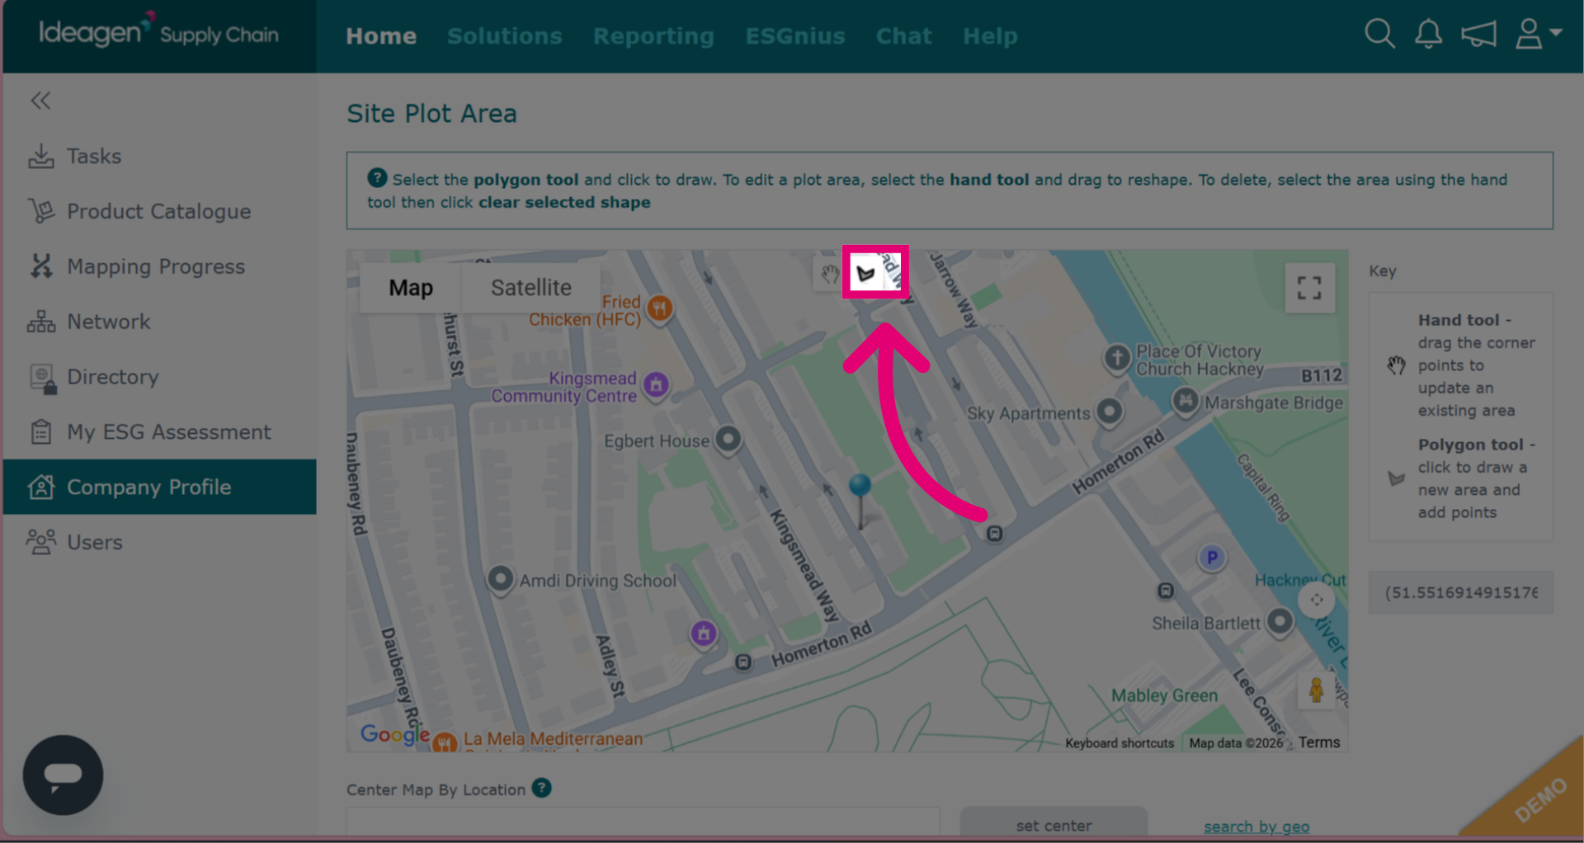Collapse the sidebar with double chevron
The image size is (1584, 843).
point(40,101)
